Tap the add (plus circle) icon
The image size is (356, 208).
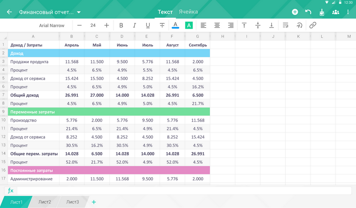295,12
